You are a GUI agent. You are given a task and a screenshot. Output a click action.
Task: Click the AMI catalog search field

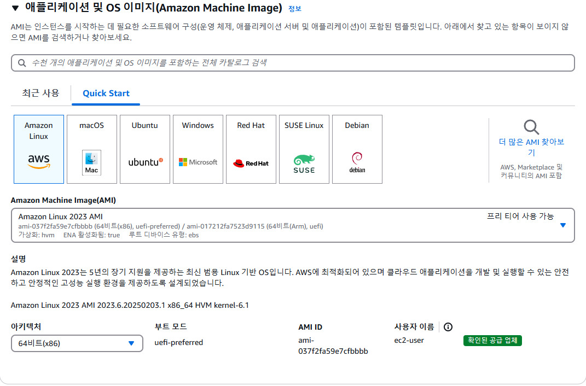293,63
